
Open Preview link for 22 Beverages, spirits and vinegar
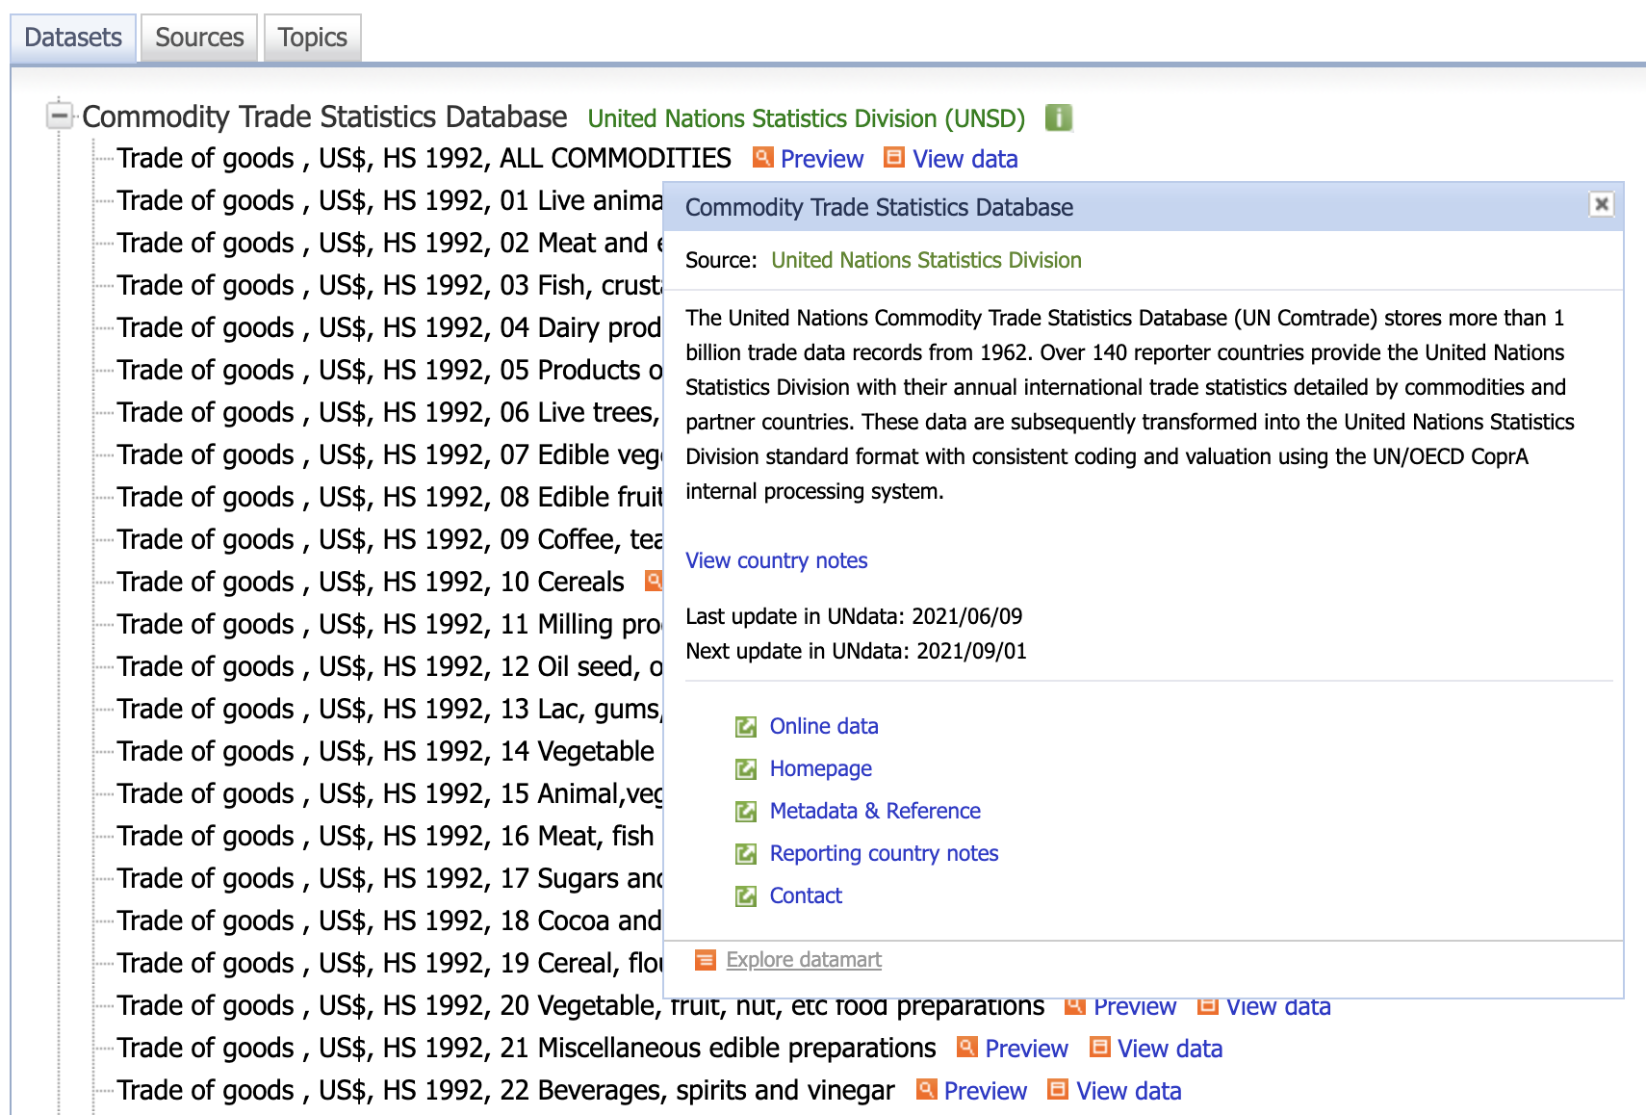point(985,1091)
